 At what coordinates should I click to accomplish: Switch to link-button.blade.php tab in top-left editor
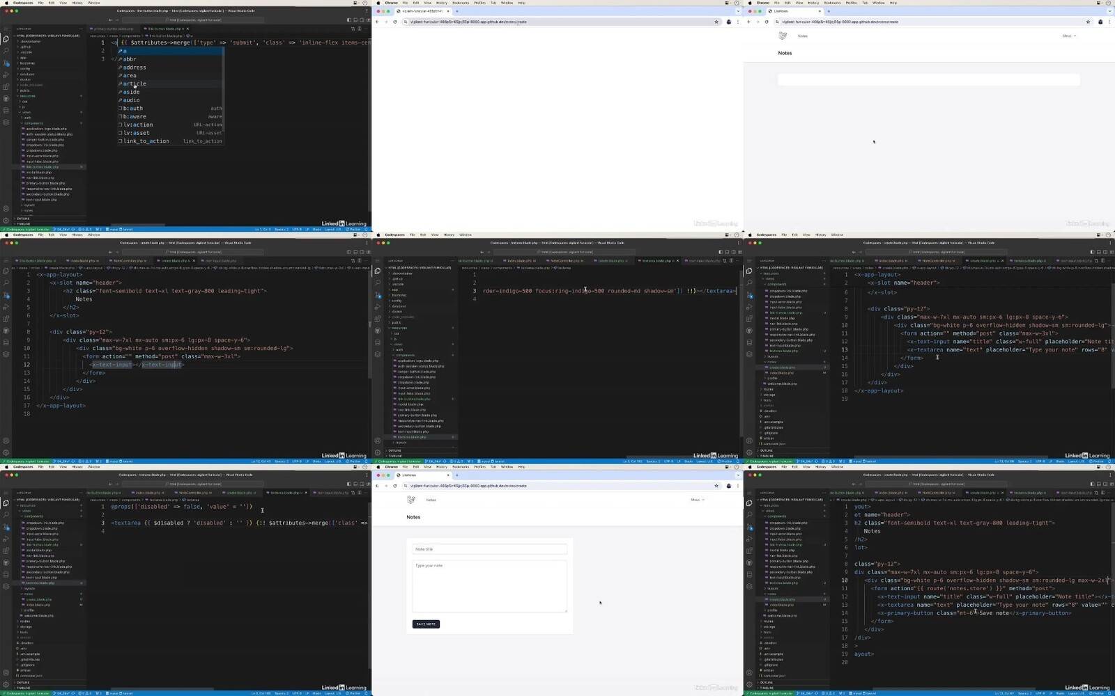166,29
